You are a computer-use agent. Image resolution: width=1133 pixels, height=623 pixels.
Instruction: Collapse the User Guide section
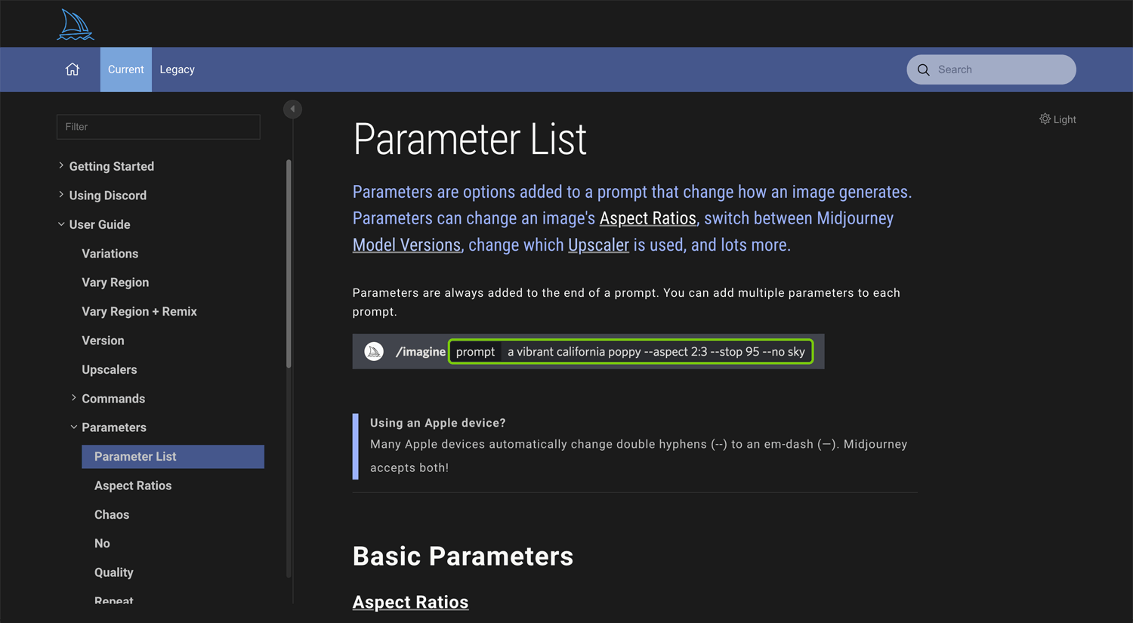[61, 224]
